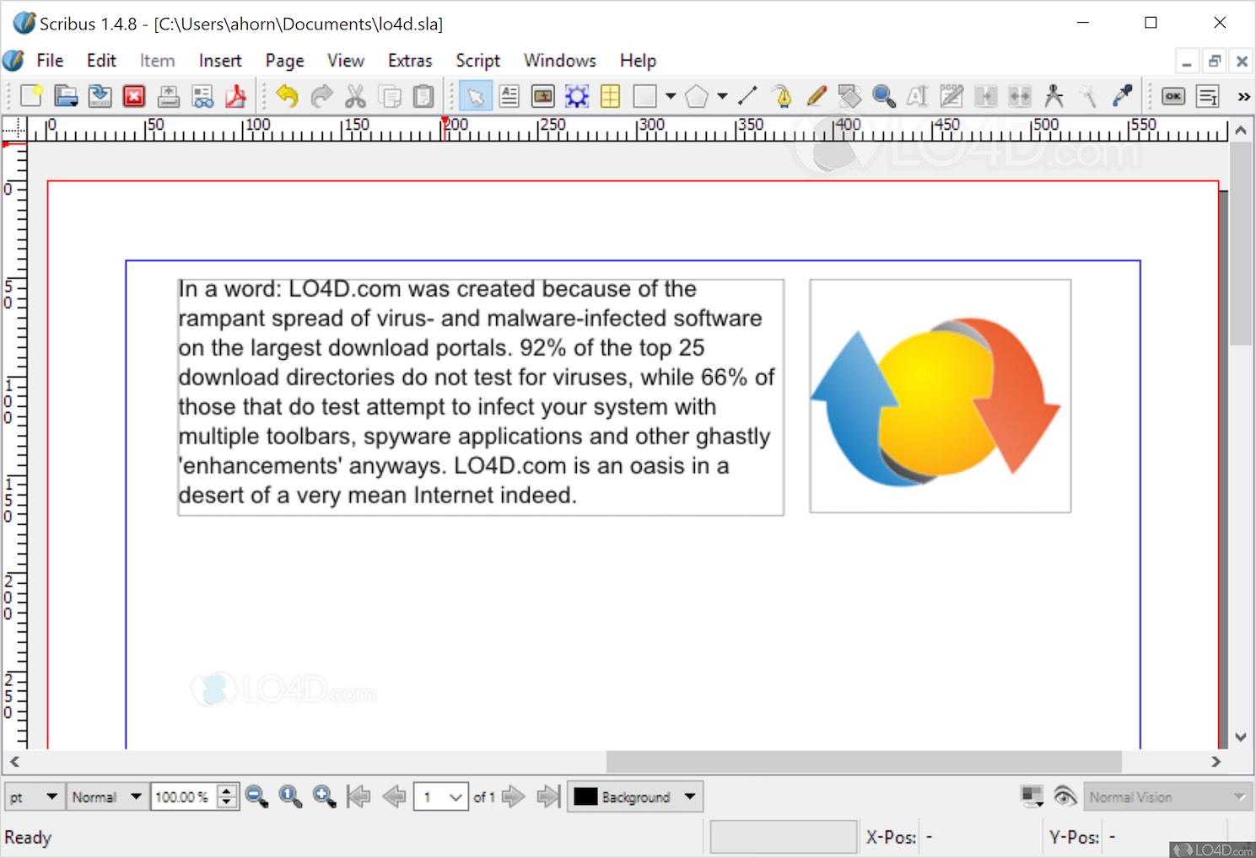Open the Extras menu
1256x858 pixels.
(410, 61)
